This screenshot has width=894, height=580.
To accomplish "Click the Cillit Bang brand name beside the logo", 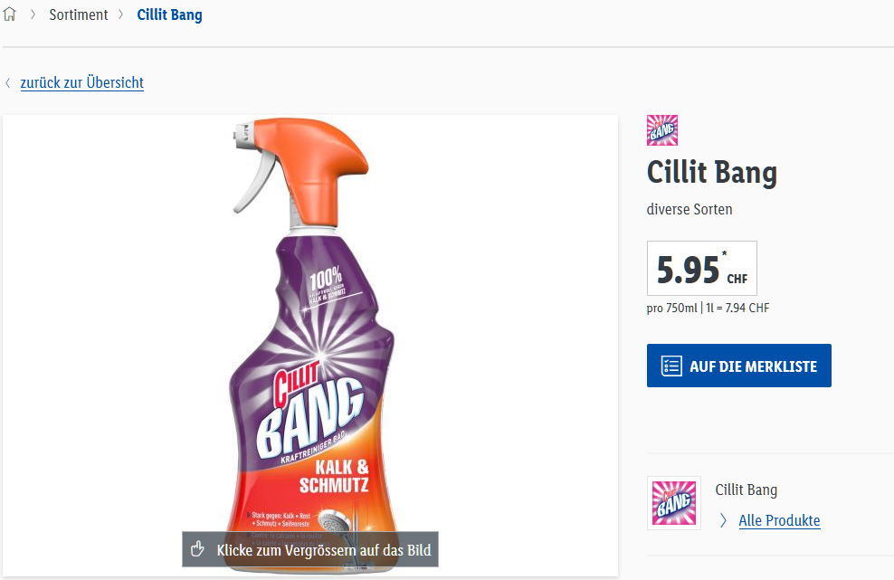I will tap(746, 490).
